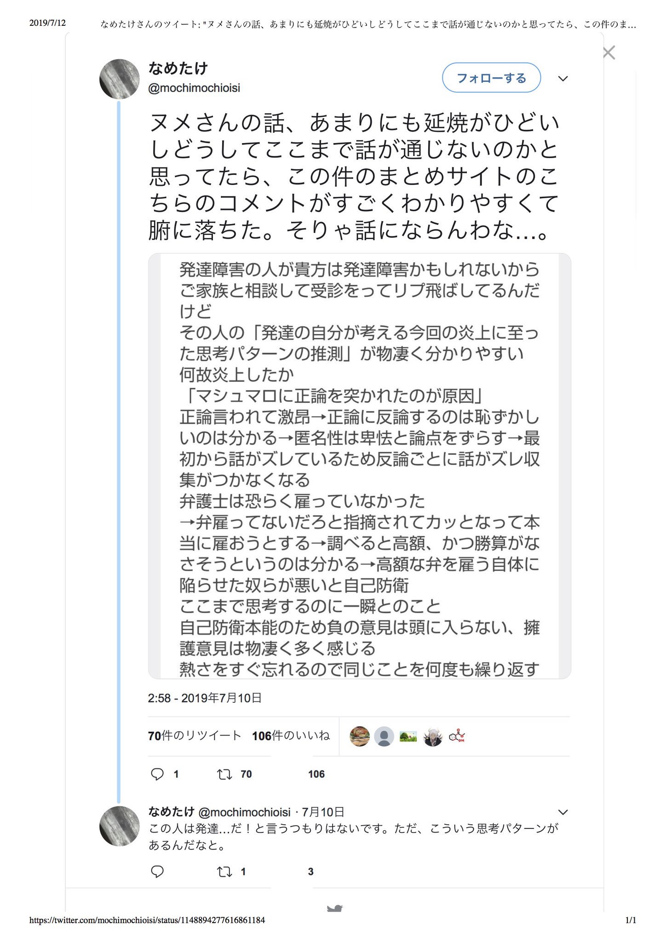Open the reply tweet options chevron
Viewport: 666px width, 942px height.
pyautogui.click(x=563, y=812)
